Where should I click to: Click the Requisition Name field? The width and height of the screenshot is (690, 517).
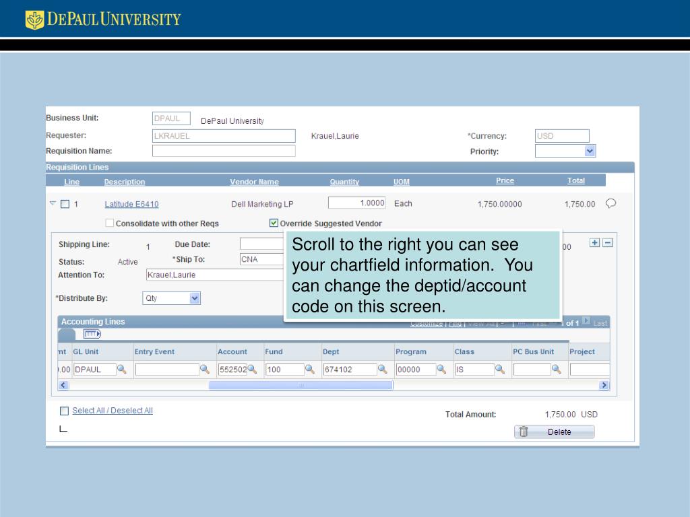(224, 151)
